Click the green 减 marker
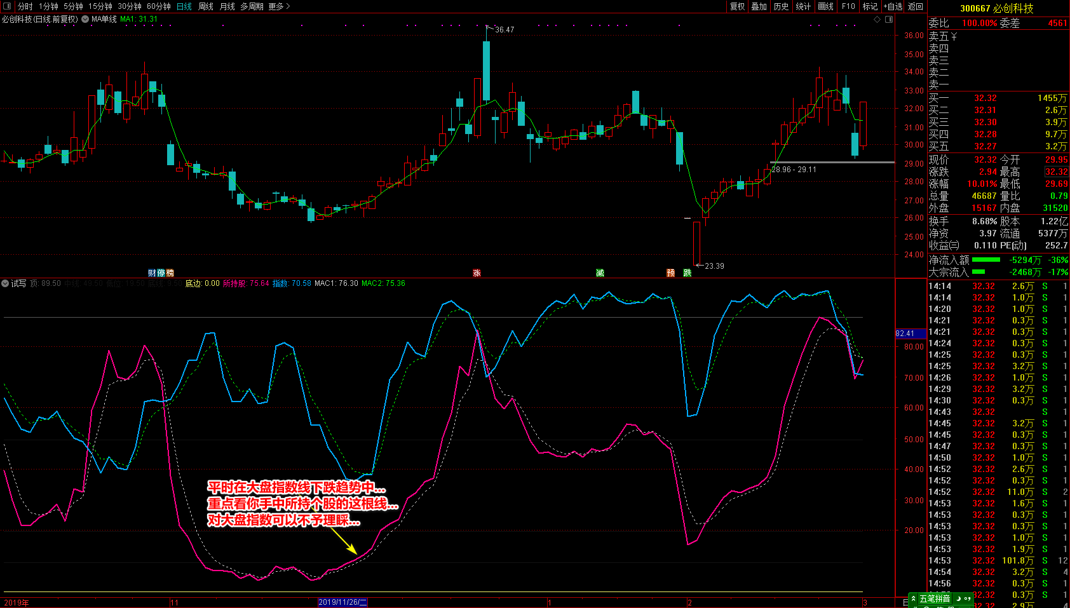The width and height of the screenshot is (1070, 608). (600, 273)
